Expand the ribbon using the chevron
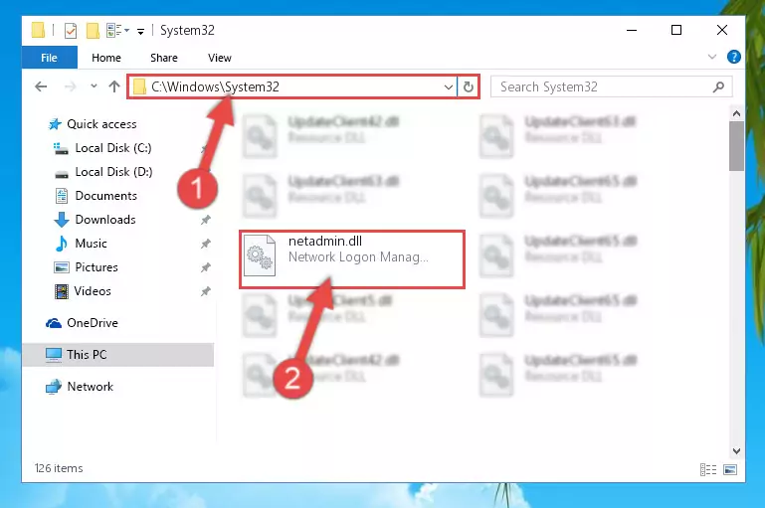This screenshot has height=508, width=765. click(712, 57)
